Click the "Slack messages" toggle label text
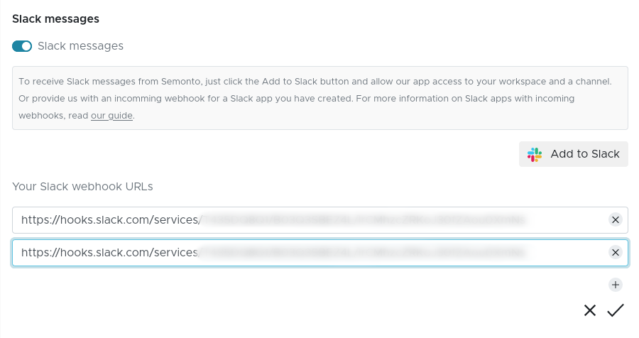 80,46
